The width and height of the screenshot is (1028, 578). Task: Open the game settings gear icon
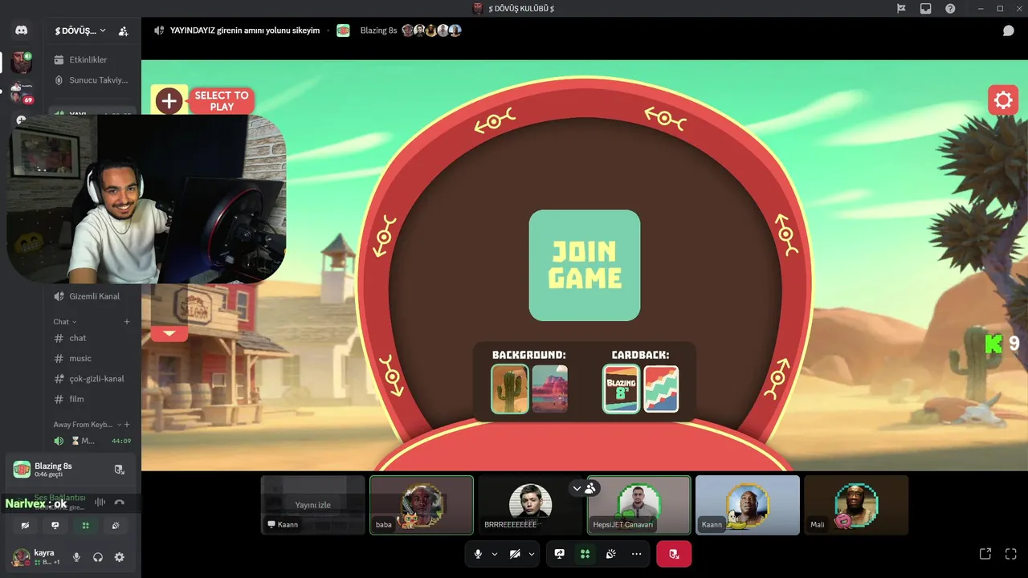tap(1003, 100)
